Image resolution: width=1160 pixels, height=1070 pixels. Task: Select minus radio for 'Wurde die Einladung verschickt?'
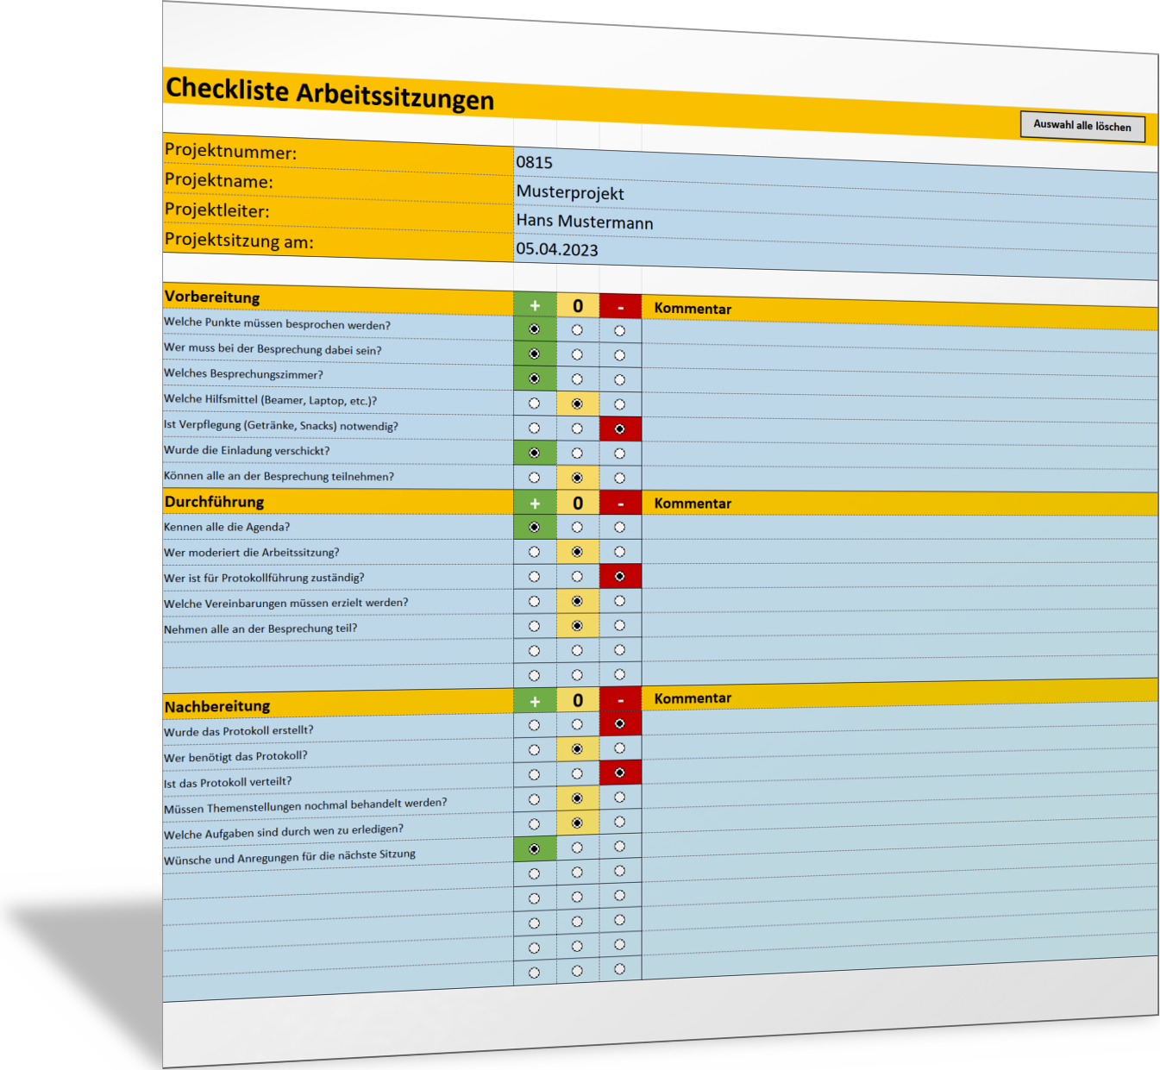pyautogui.click(x=619, y=453)
